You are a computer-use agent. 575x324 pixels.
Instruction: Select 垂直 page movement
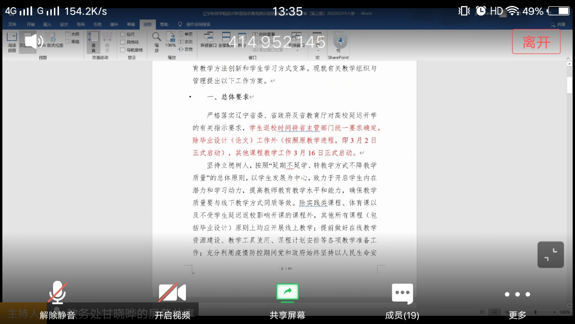(93, 42)
